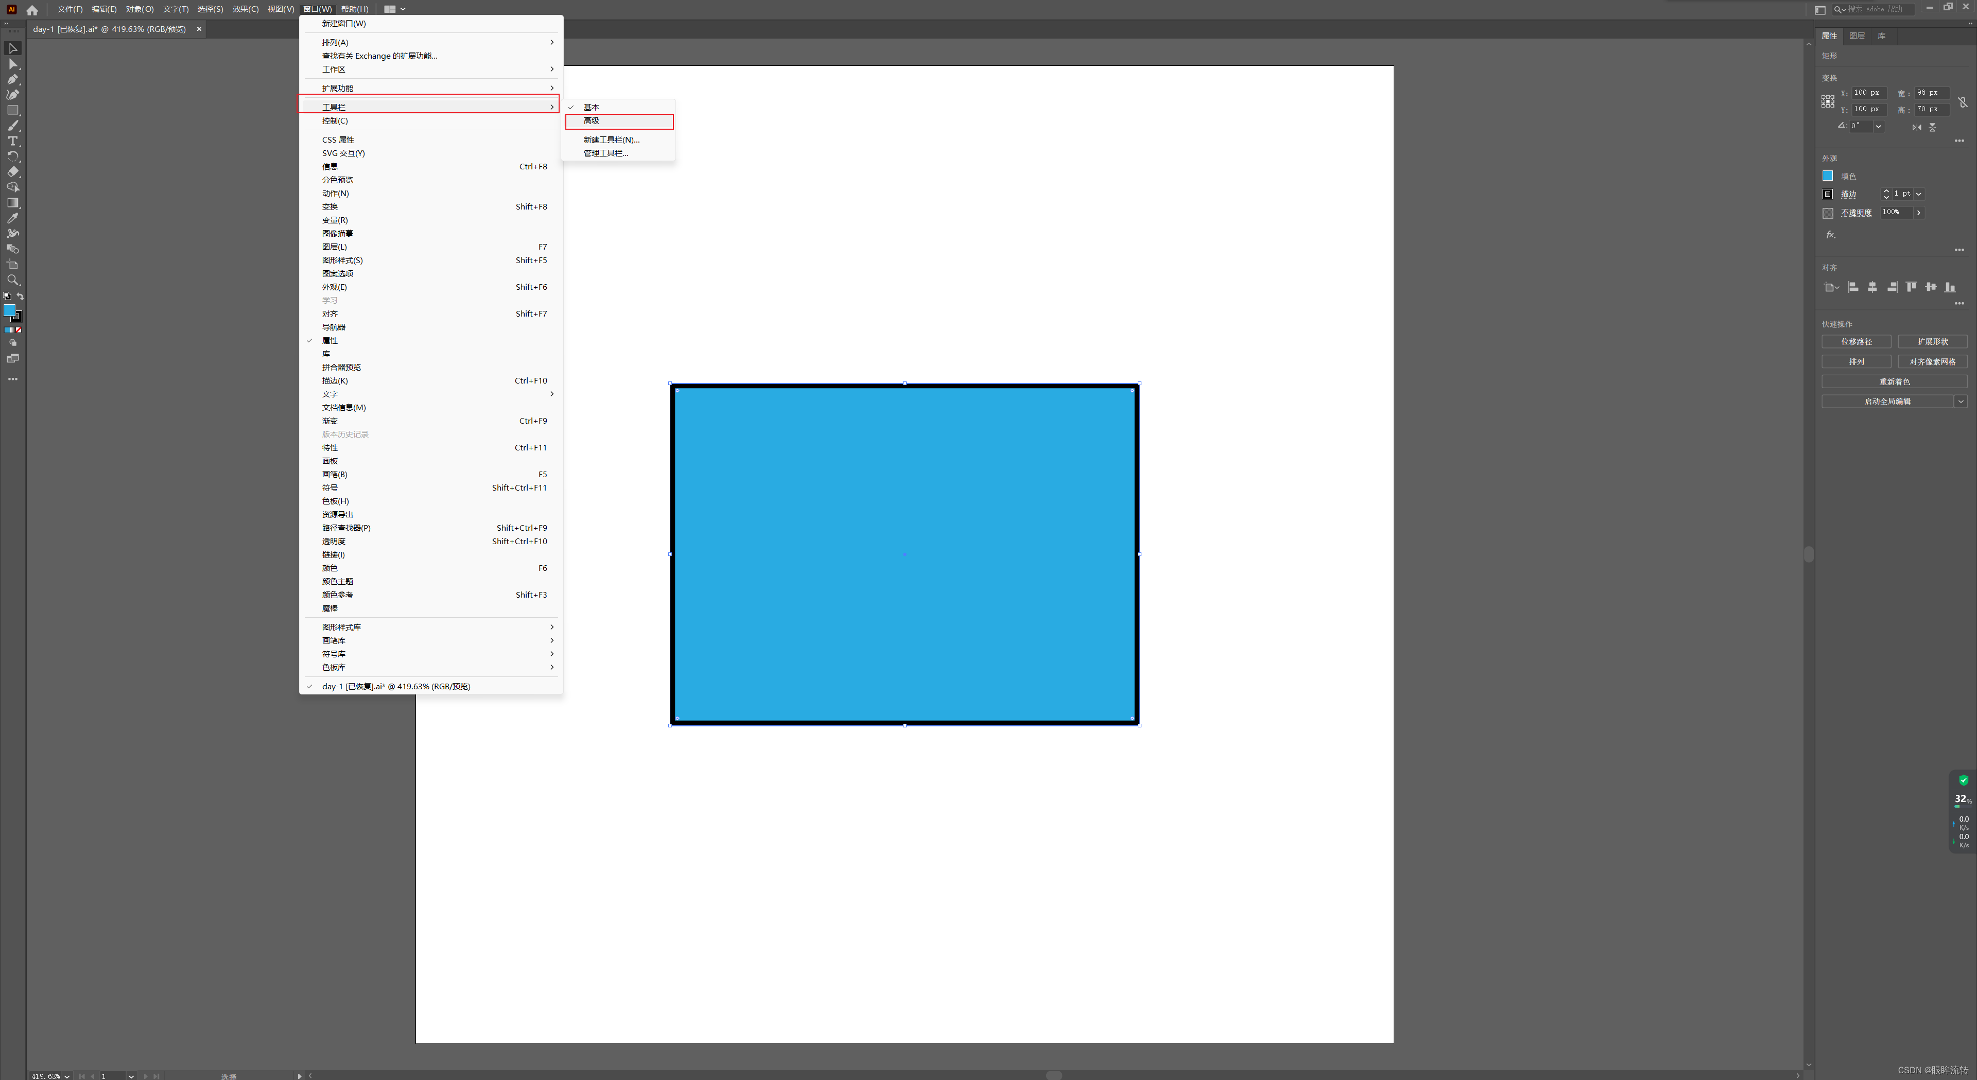Click the reference point grid icon
The height and width of the screenshot is (1080, 1977).
click(x=1827, y=101)
